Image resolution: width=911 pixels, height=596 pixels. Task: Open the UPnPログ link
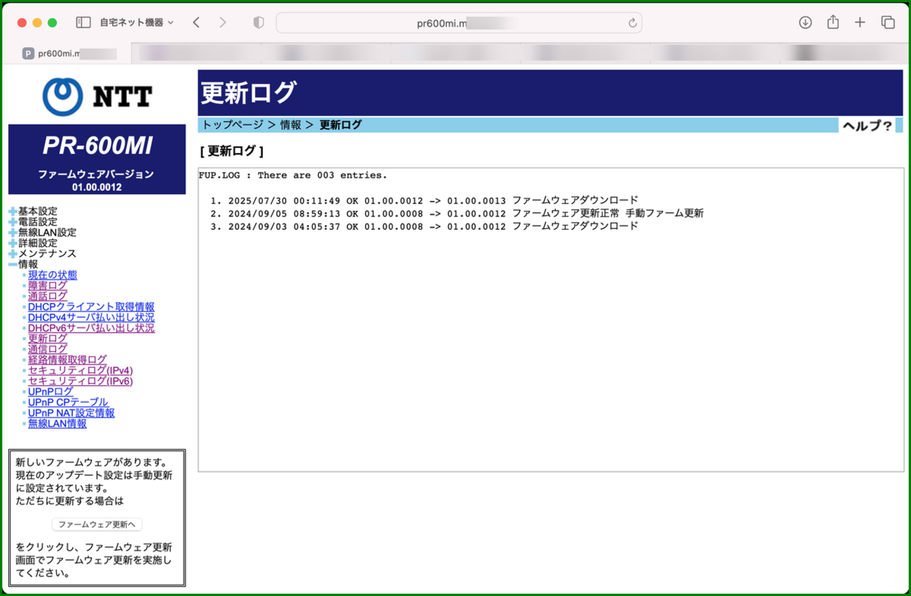(50, 391)
